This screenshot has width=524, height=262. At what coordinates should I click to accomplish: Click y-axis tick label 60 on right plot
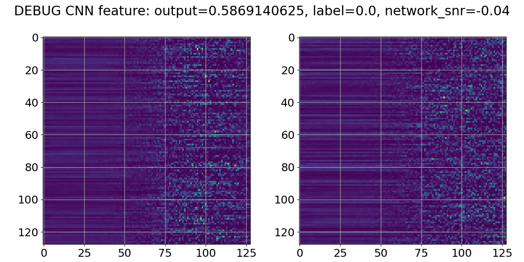click(x=288, y=135)
